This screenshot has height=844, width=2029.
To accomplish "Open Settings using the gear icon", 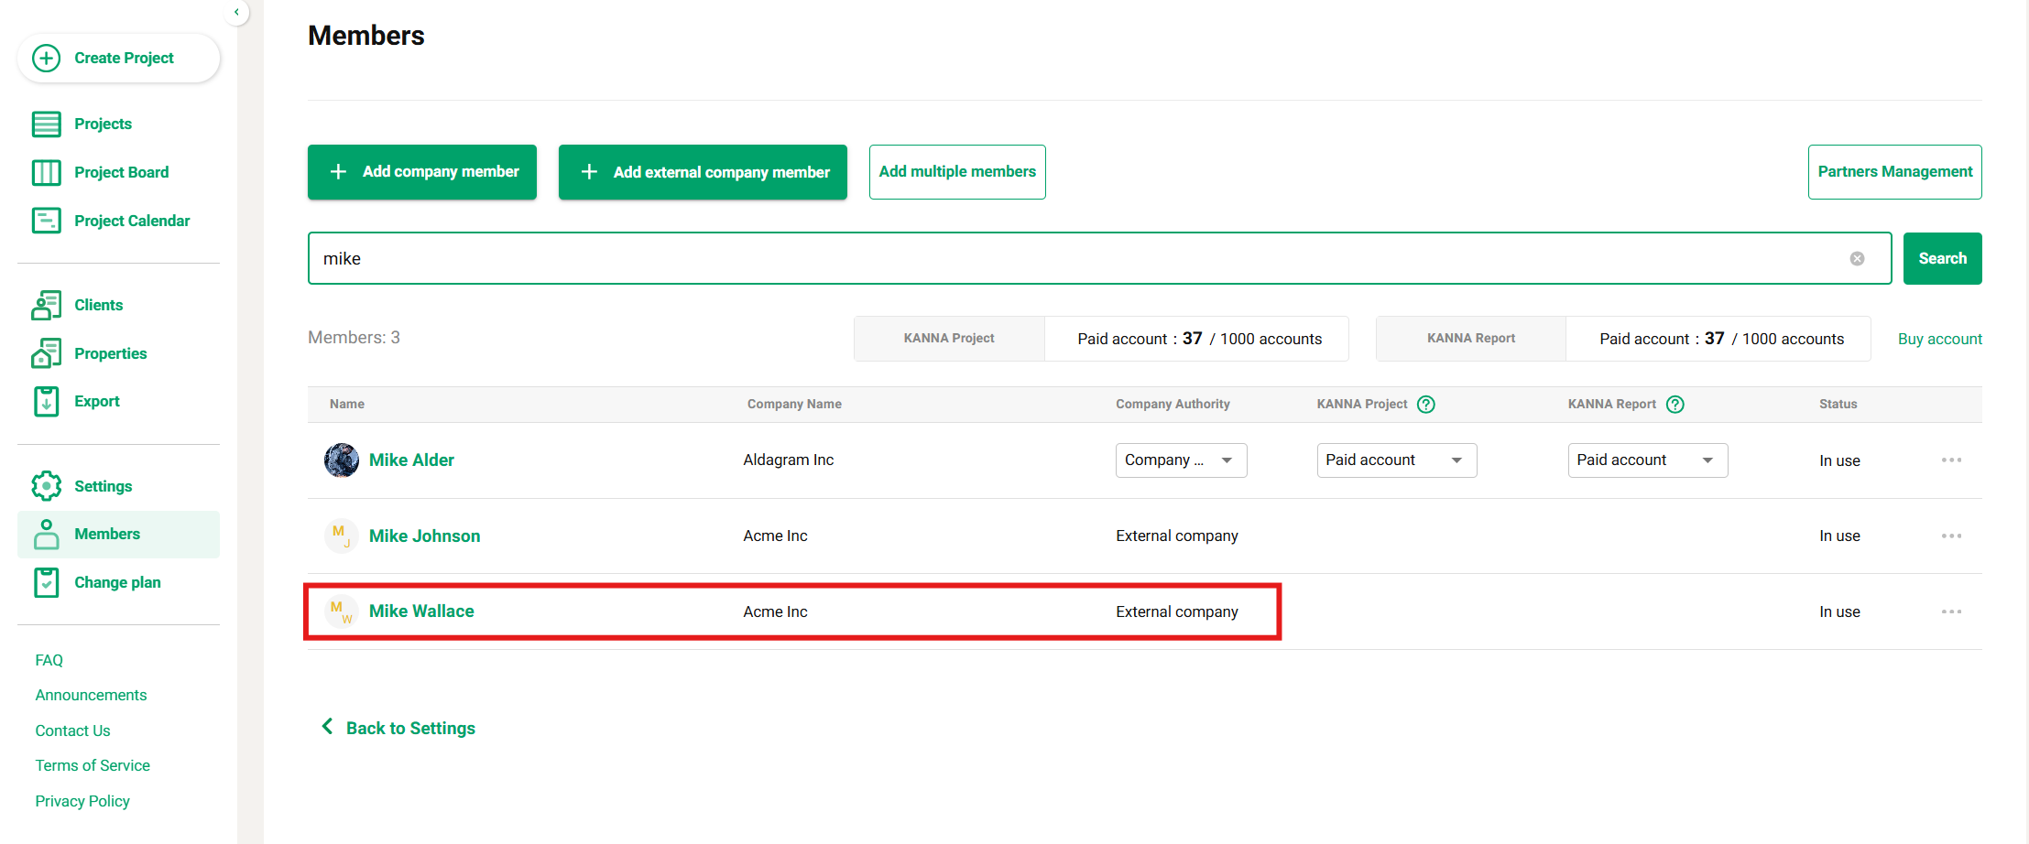I will pyautogui.click(x=46, y=486).
